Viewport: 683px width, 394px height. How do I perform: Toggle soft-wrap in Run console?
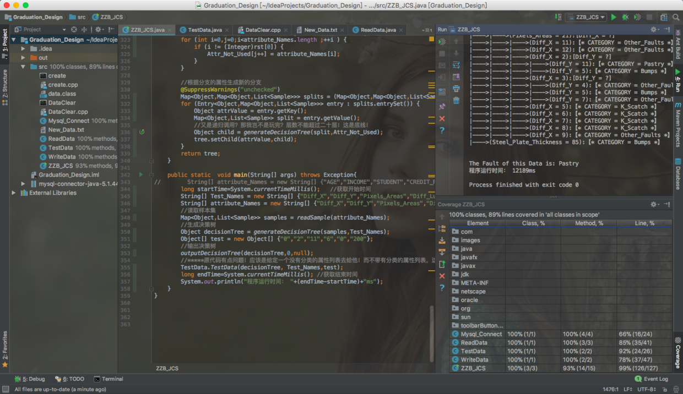(457, 65)
